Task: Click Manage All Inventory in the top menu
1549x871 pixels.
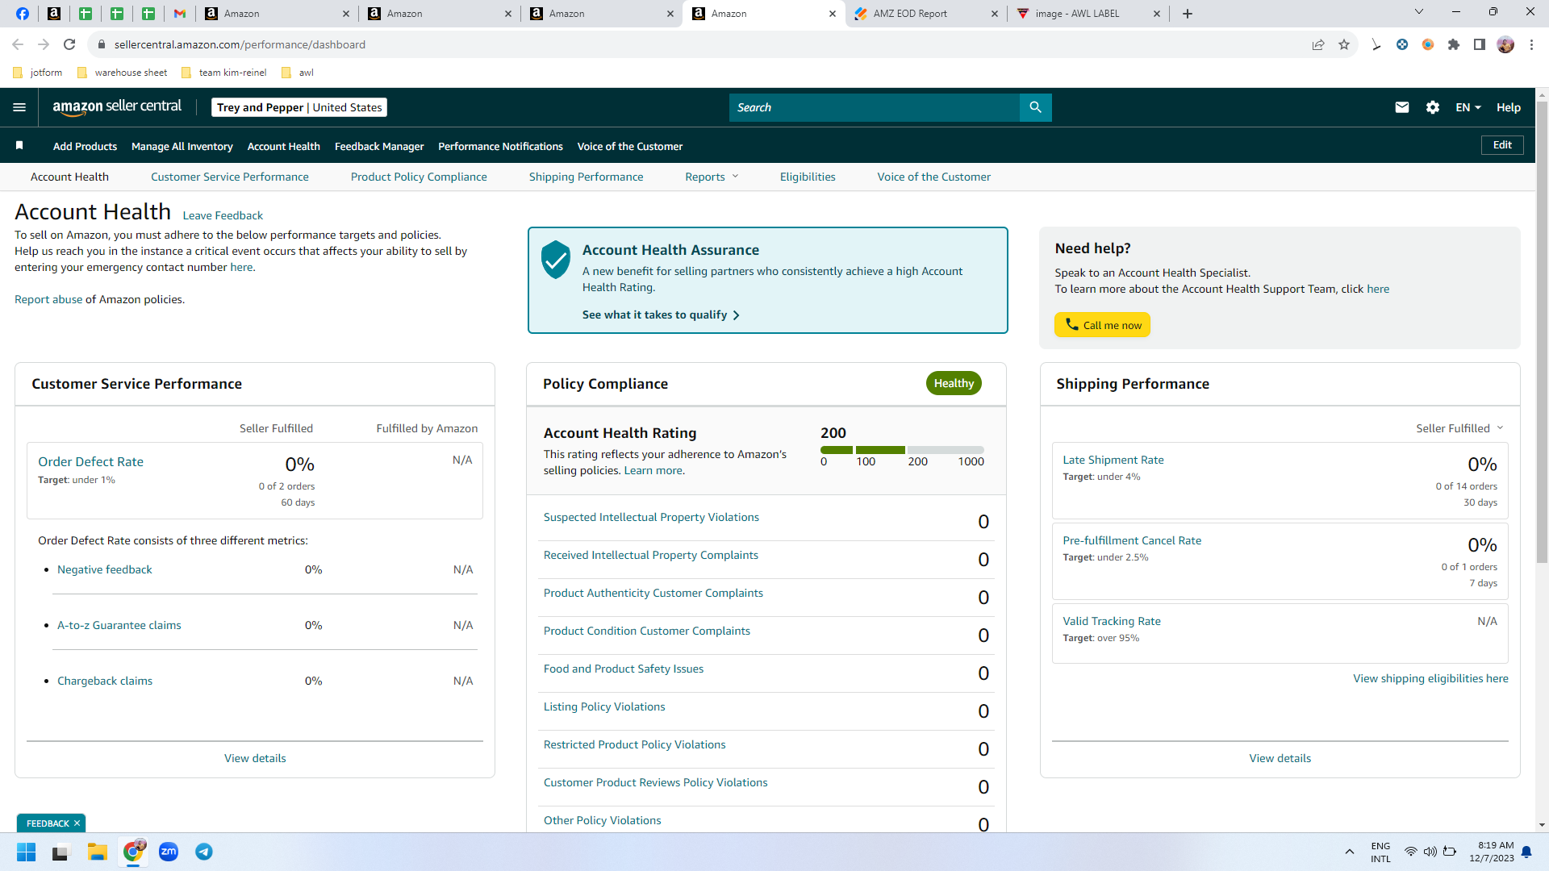Action: (x=182, y=146)
